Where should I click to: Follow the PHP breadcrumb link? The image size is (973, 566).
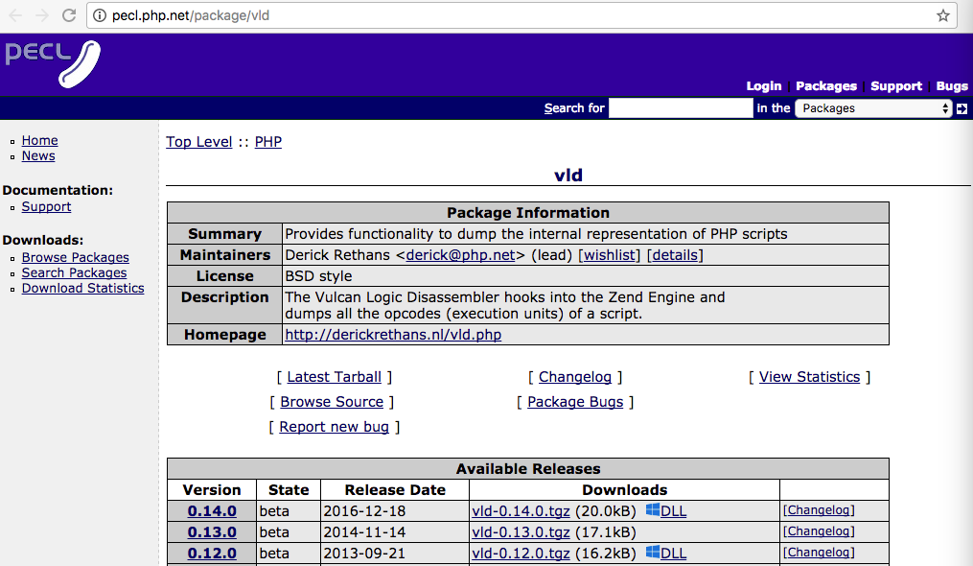tap(268, 142)
